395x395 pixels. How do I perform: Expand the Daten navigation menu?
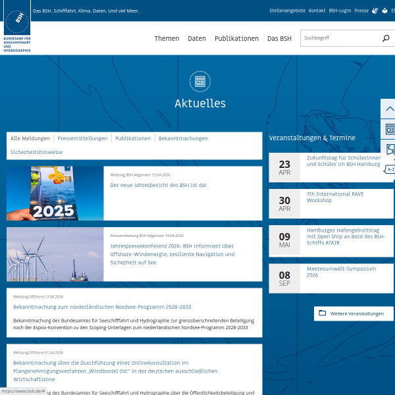tap(197, 38)
